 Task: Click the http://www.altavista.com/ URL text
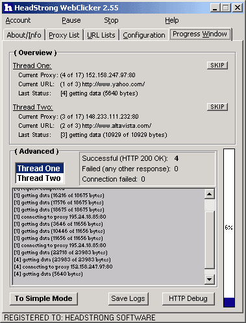click(x=117, y=126)
